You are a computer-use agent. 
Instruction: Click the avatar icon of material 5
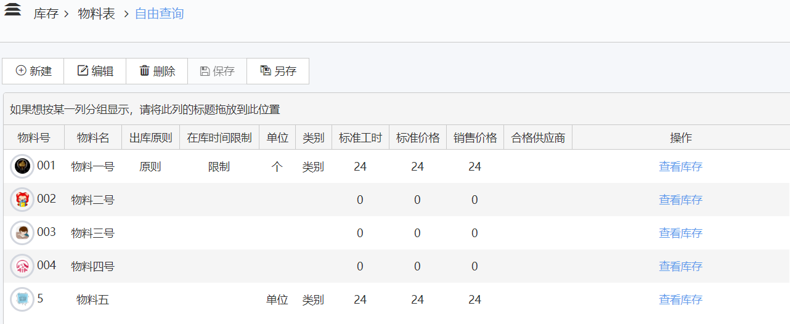point(22,299)
